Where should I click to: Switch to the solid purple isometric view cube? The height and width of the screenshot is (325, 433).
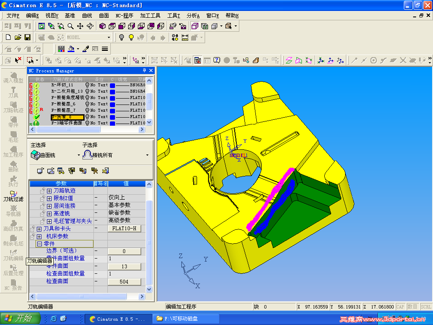click(102, 26)
